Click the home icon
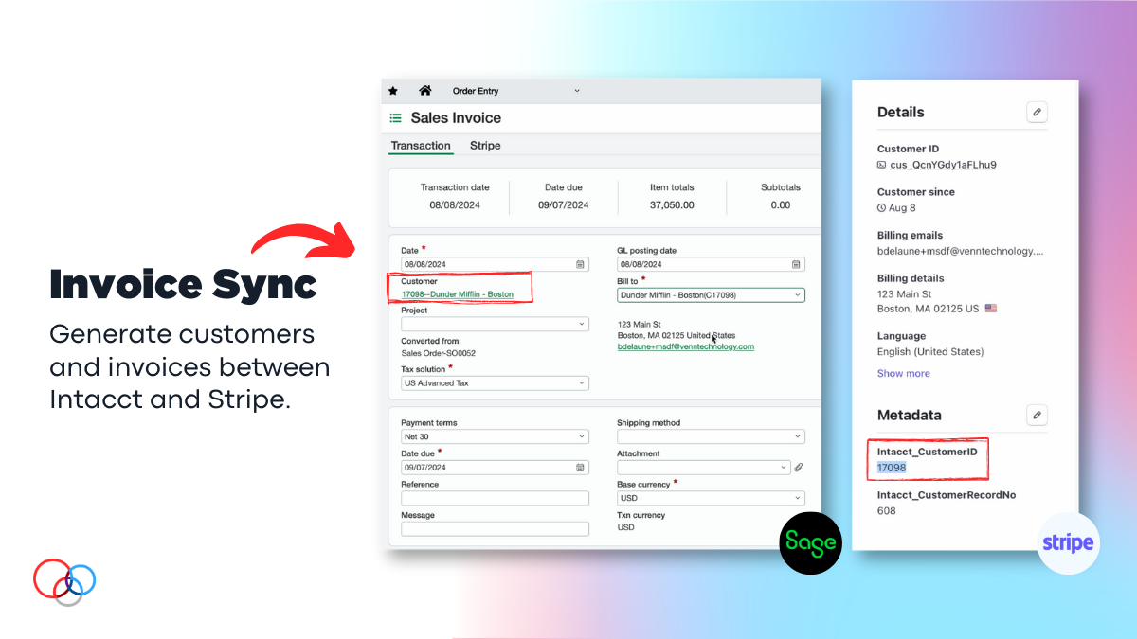Viewport: 1137px width, 639px height. pyautogui.click(x=425, y=91)
